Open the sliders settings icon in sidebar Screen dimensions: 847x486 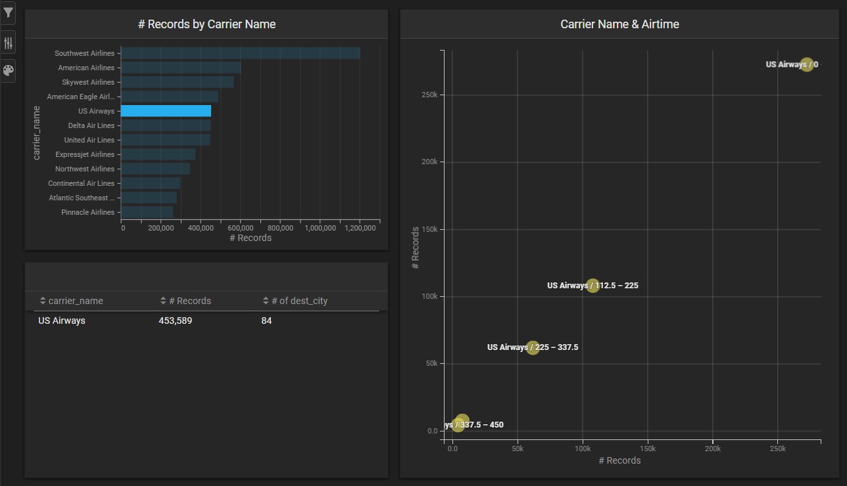(8, 43)
